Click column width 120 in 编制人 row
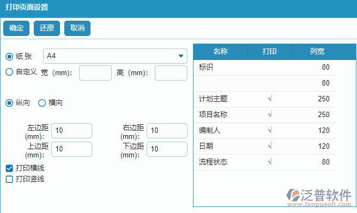Screen dimensions: 357x213 tap(324, 130)
